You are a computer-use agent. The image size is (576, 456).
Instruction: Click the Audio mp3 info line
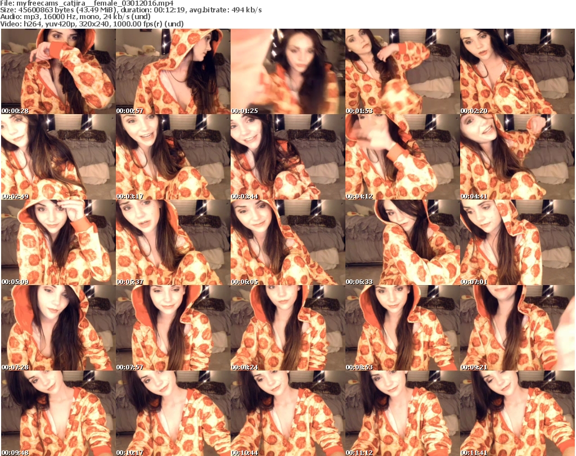75,17
